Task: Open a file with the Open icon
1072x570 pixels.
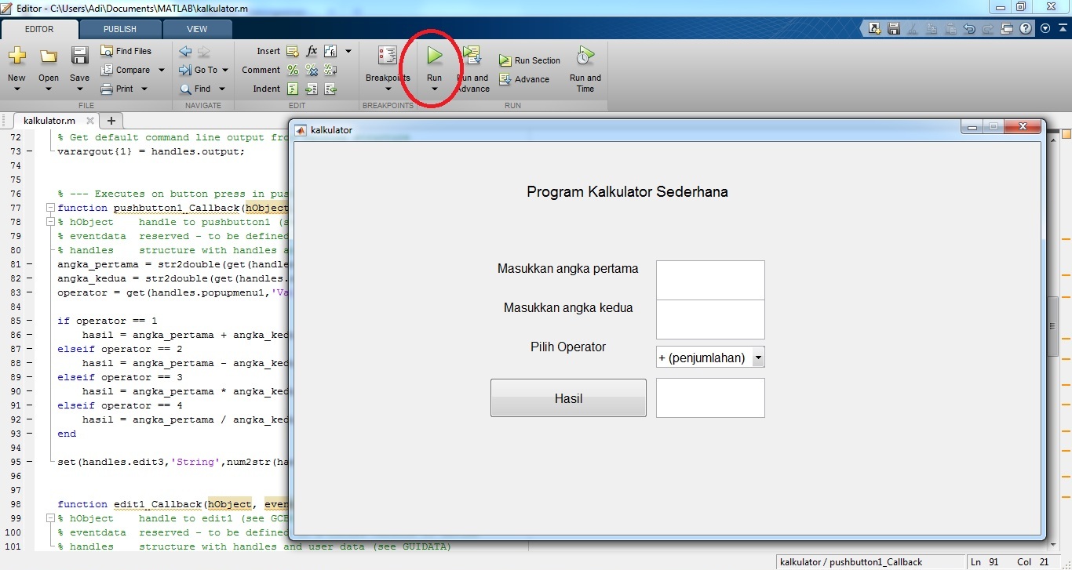Action: coord(49,56)
